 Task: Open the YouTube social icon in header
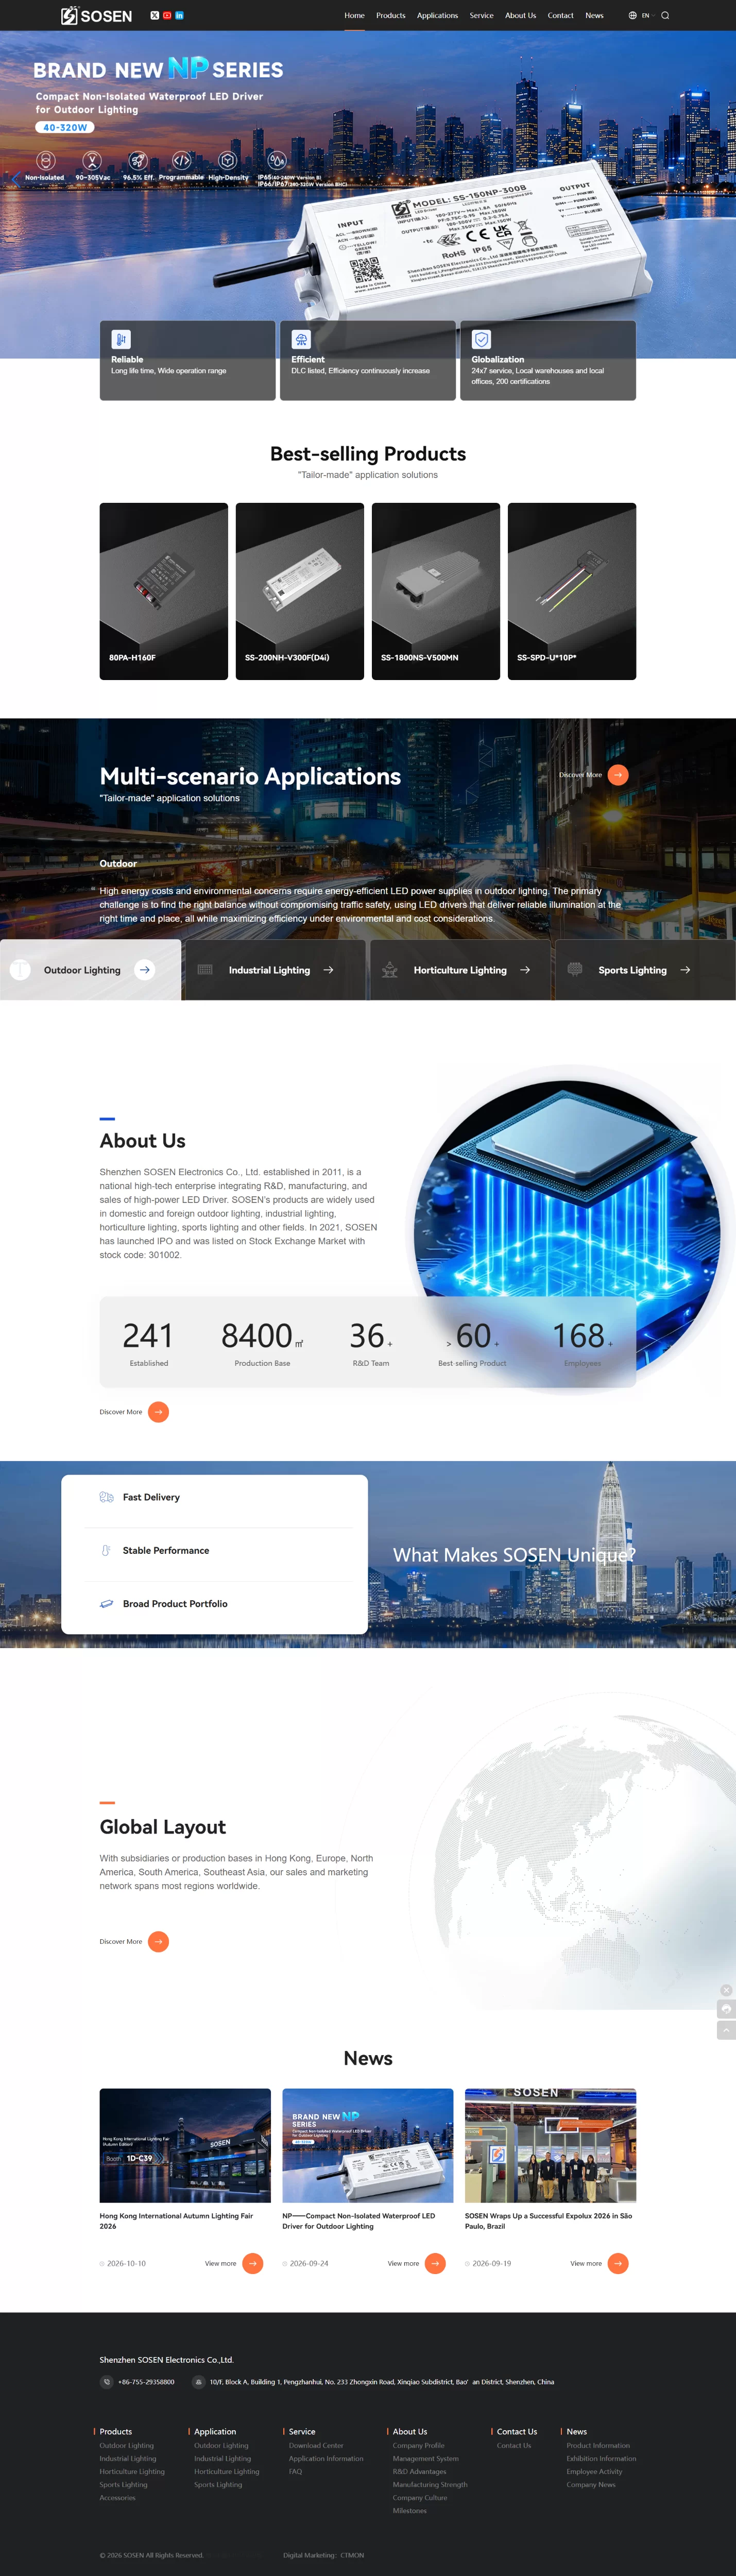point(167,16)
